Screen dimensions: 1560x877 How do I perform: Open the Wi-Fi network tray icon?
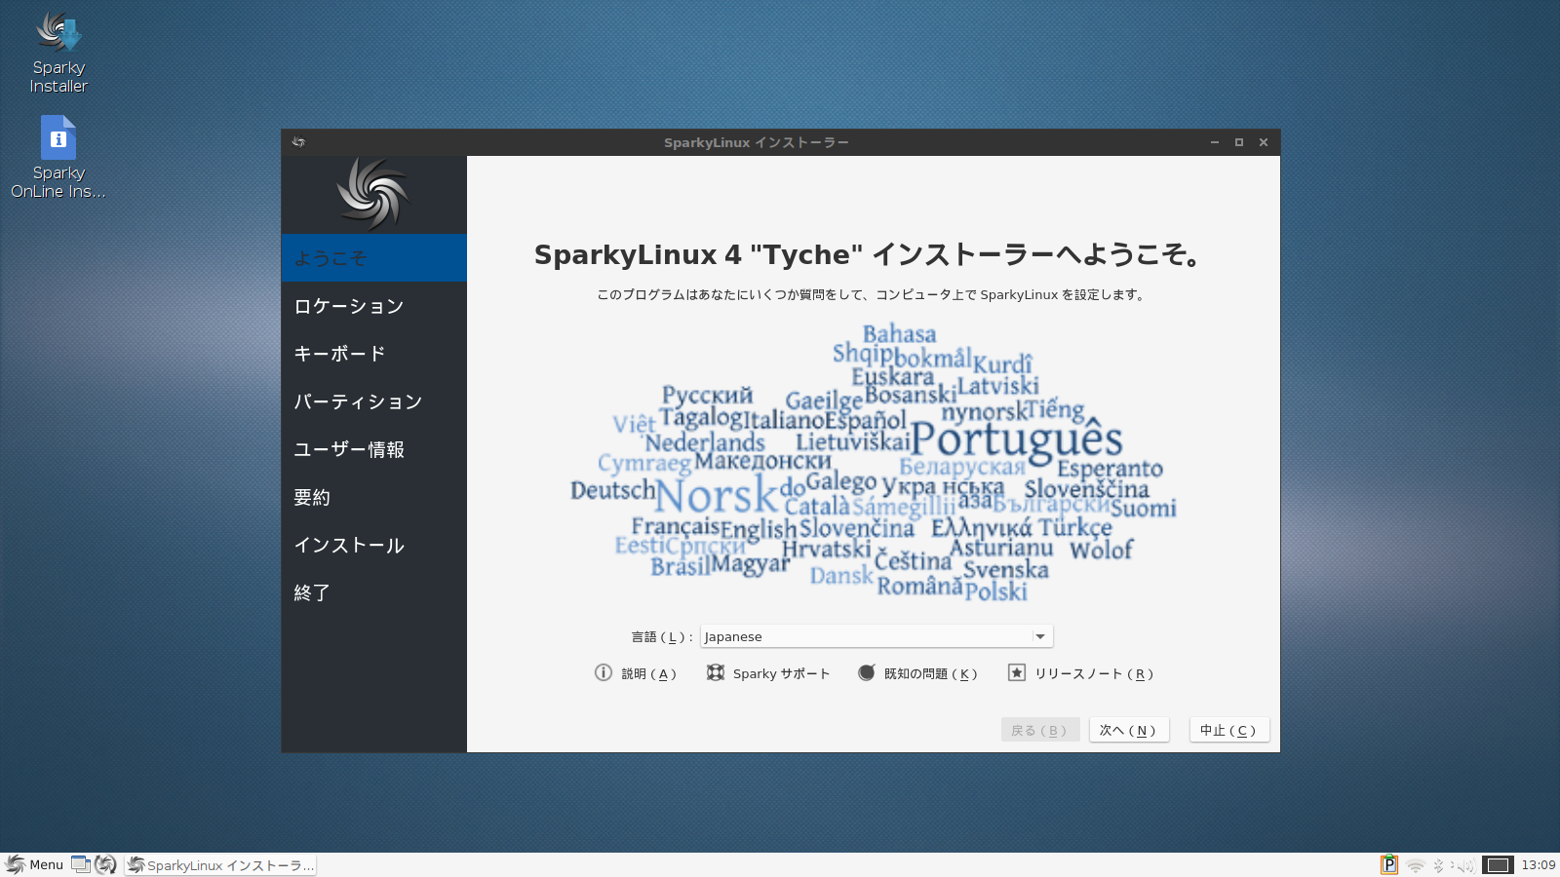click(1416, 865)
